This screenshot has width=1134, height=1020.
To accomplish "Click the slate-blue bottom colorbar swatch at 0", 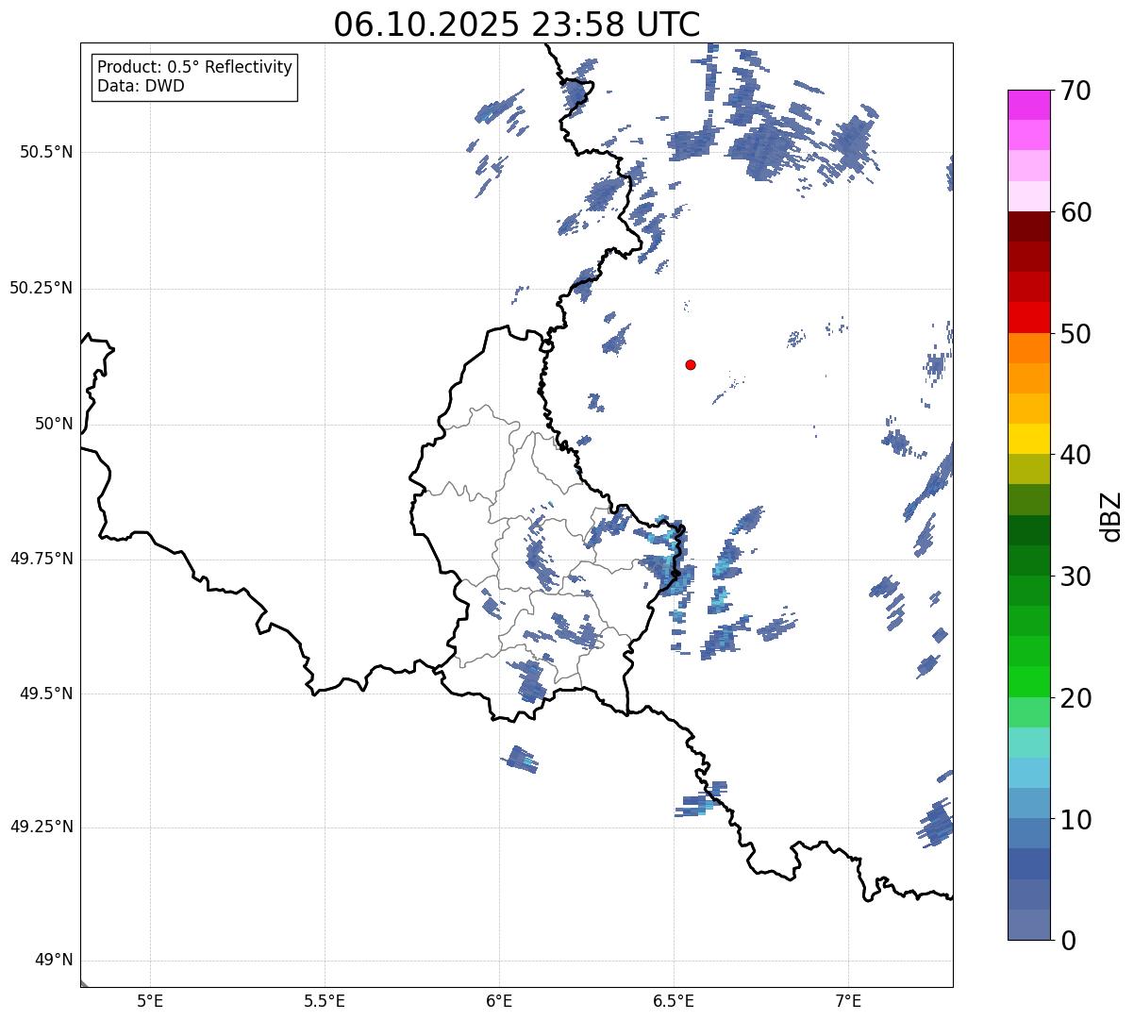I will (1029, 925).
